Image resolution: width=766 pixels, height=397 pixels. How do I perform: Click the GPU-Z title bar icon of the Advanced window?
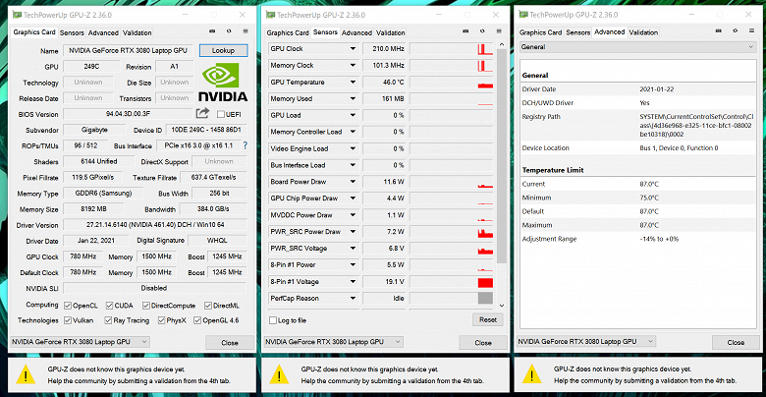tap(523, 15)
